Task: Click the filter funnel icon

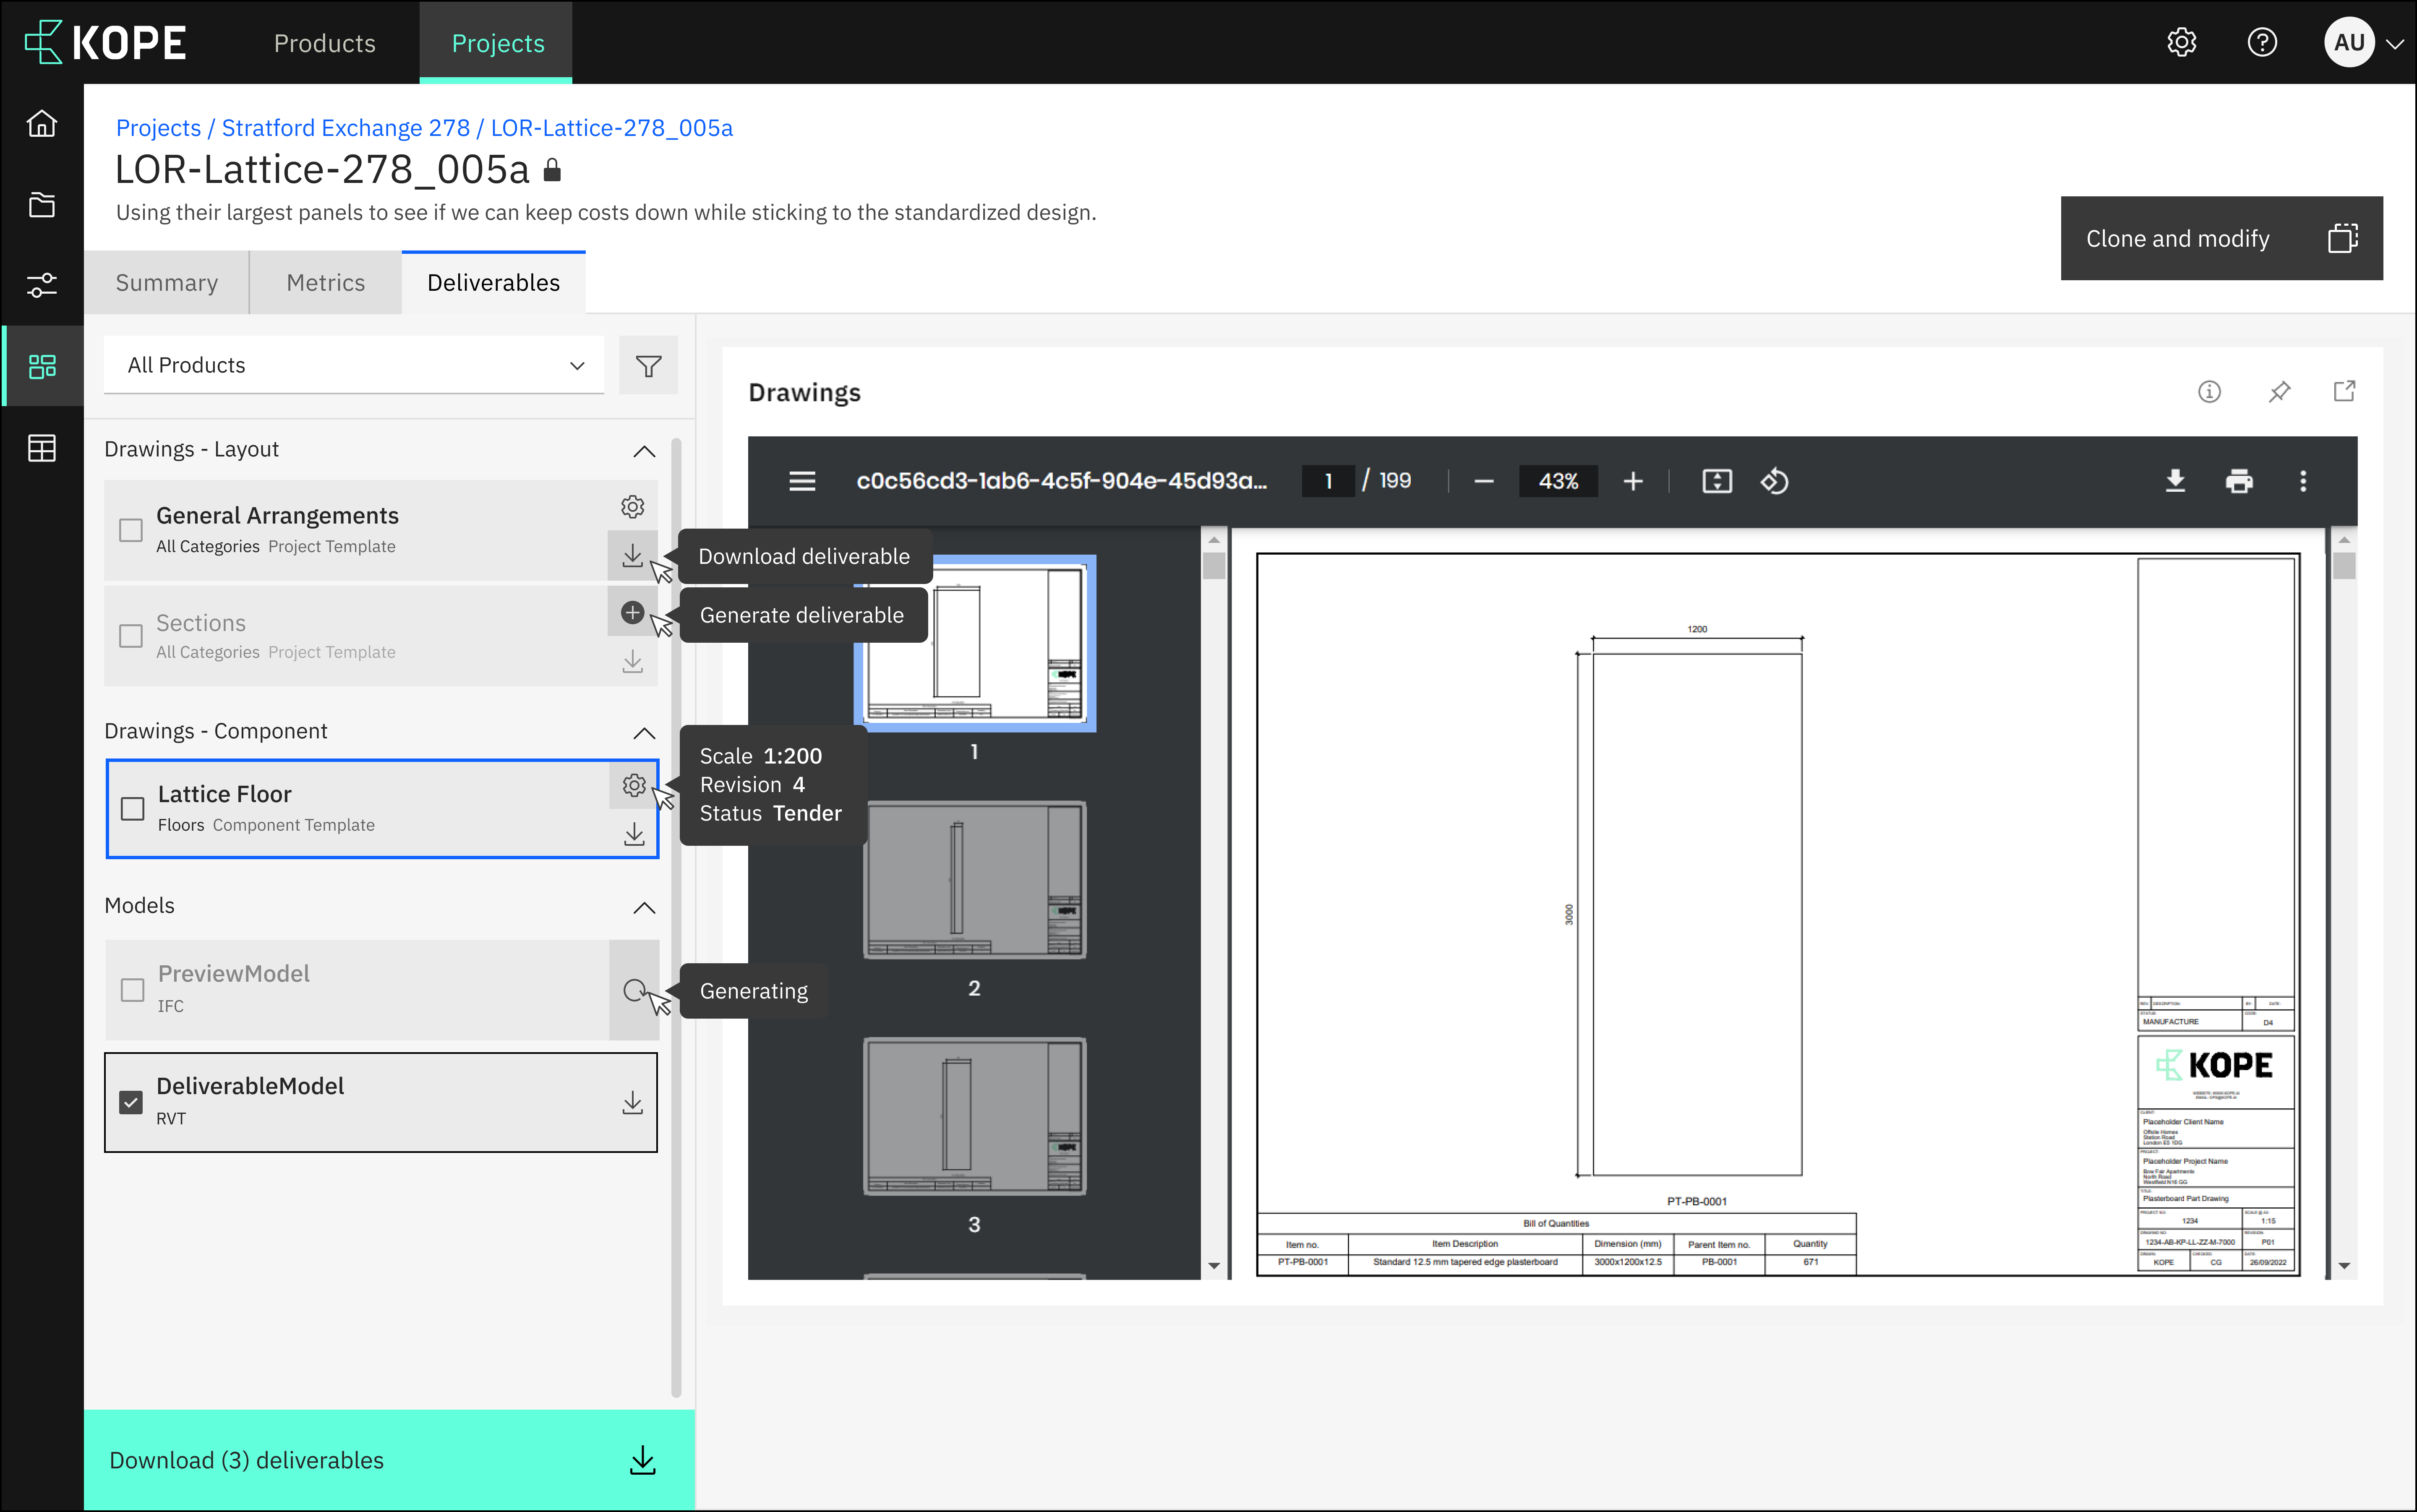Action: [x=648, y=366]
